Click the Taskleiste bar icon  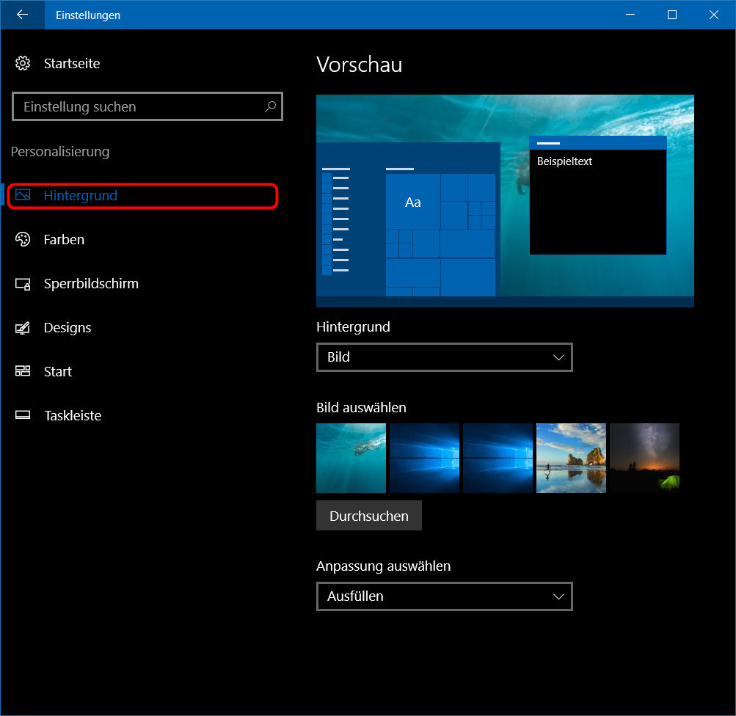coord(23,415)
